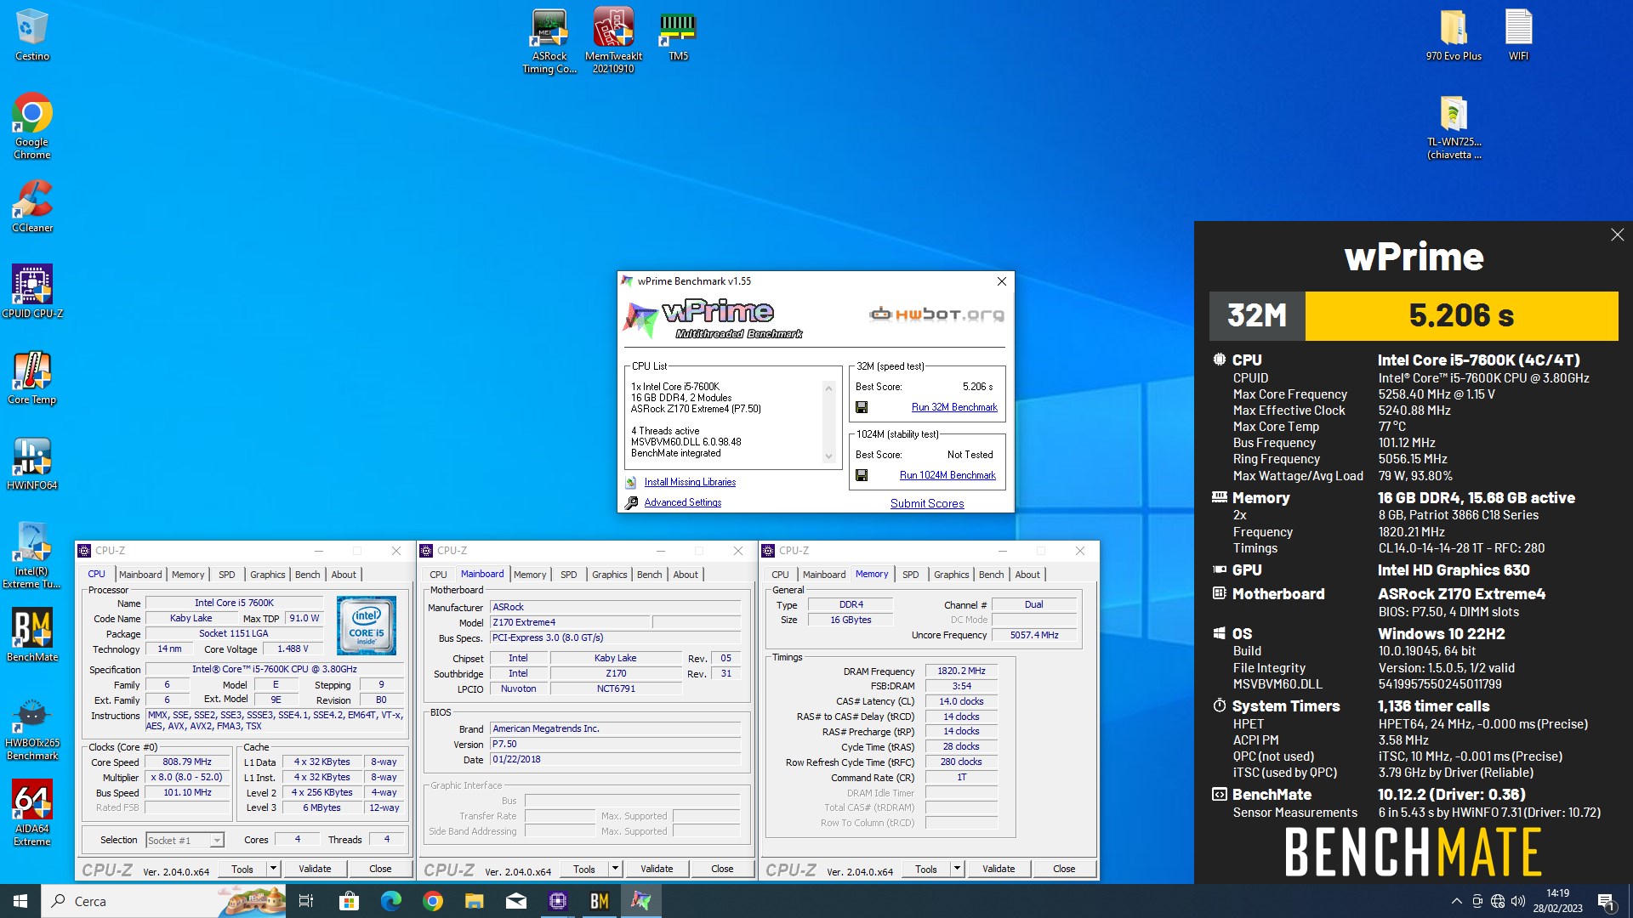1633x918 pixels.
Task: Switch to Mainboard tab in first CPU-Z
Action: (140, 575)
